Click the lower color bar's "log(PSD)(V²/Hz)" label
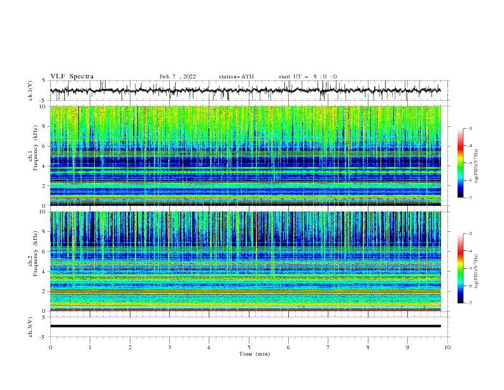 (476, 271)
